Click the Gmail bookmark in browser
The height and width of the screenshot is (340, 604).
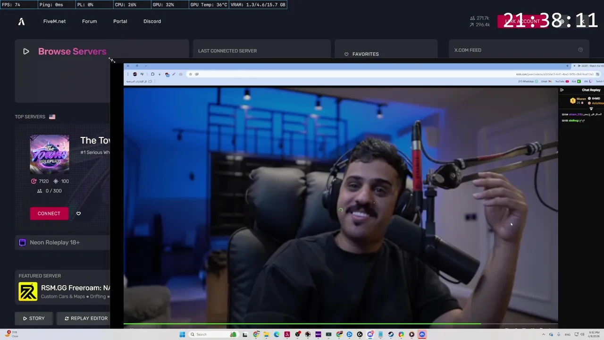[546, 81]
